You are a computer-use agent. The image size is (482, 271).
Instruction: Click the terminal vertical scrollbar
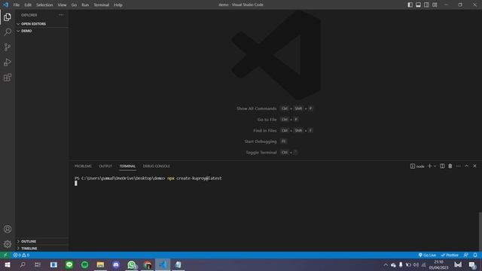click(480, 231)
